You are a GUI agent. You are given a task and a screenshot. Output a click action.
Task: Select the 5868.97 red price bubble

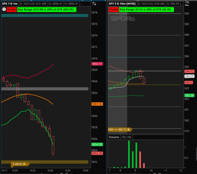pyautogui.click(x=97, y=64)
